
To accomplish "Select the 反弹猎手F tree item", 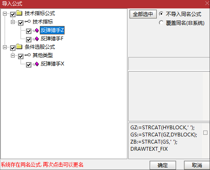I will click(52, 39).
